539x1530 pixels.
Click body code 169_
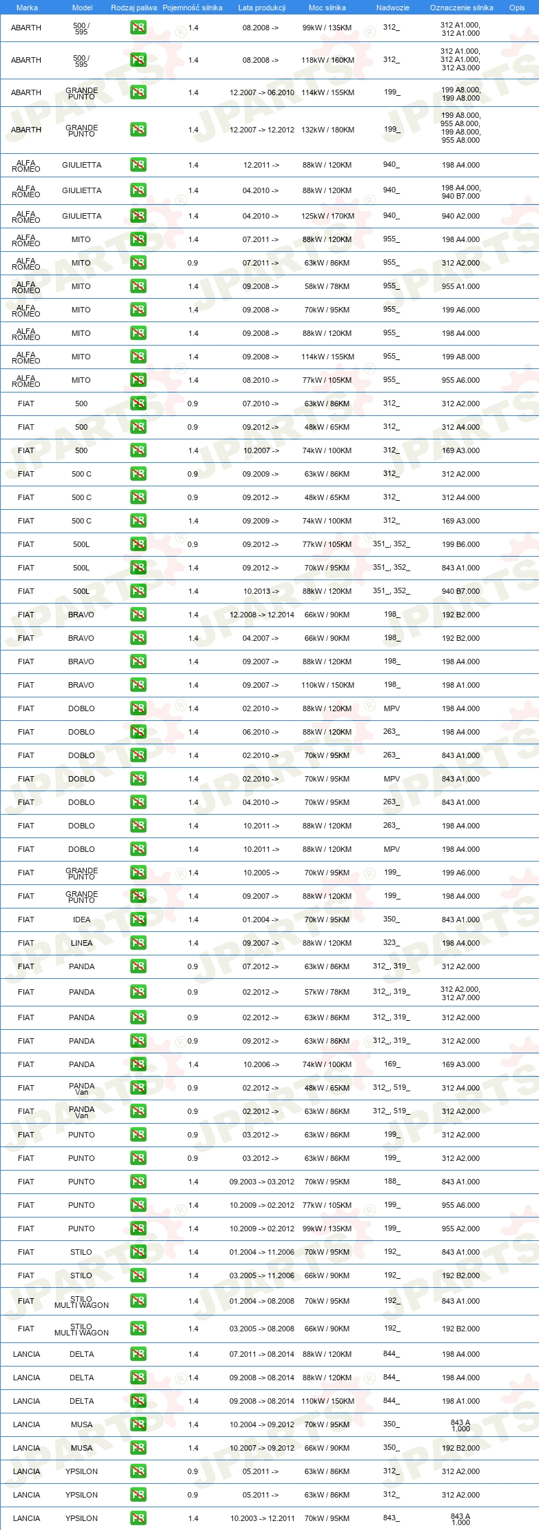pos(391,1064)
